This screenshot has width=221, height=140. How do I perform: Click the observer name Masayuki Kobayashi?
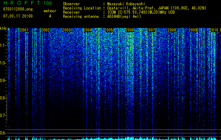(126, 4)
